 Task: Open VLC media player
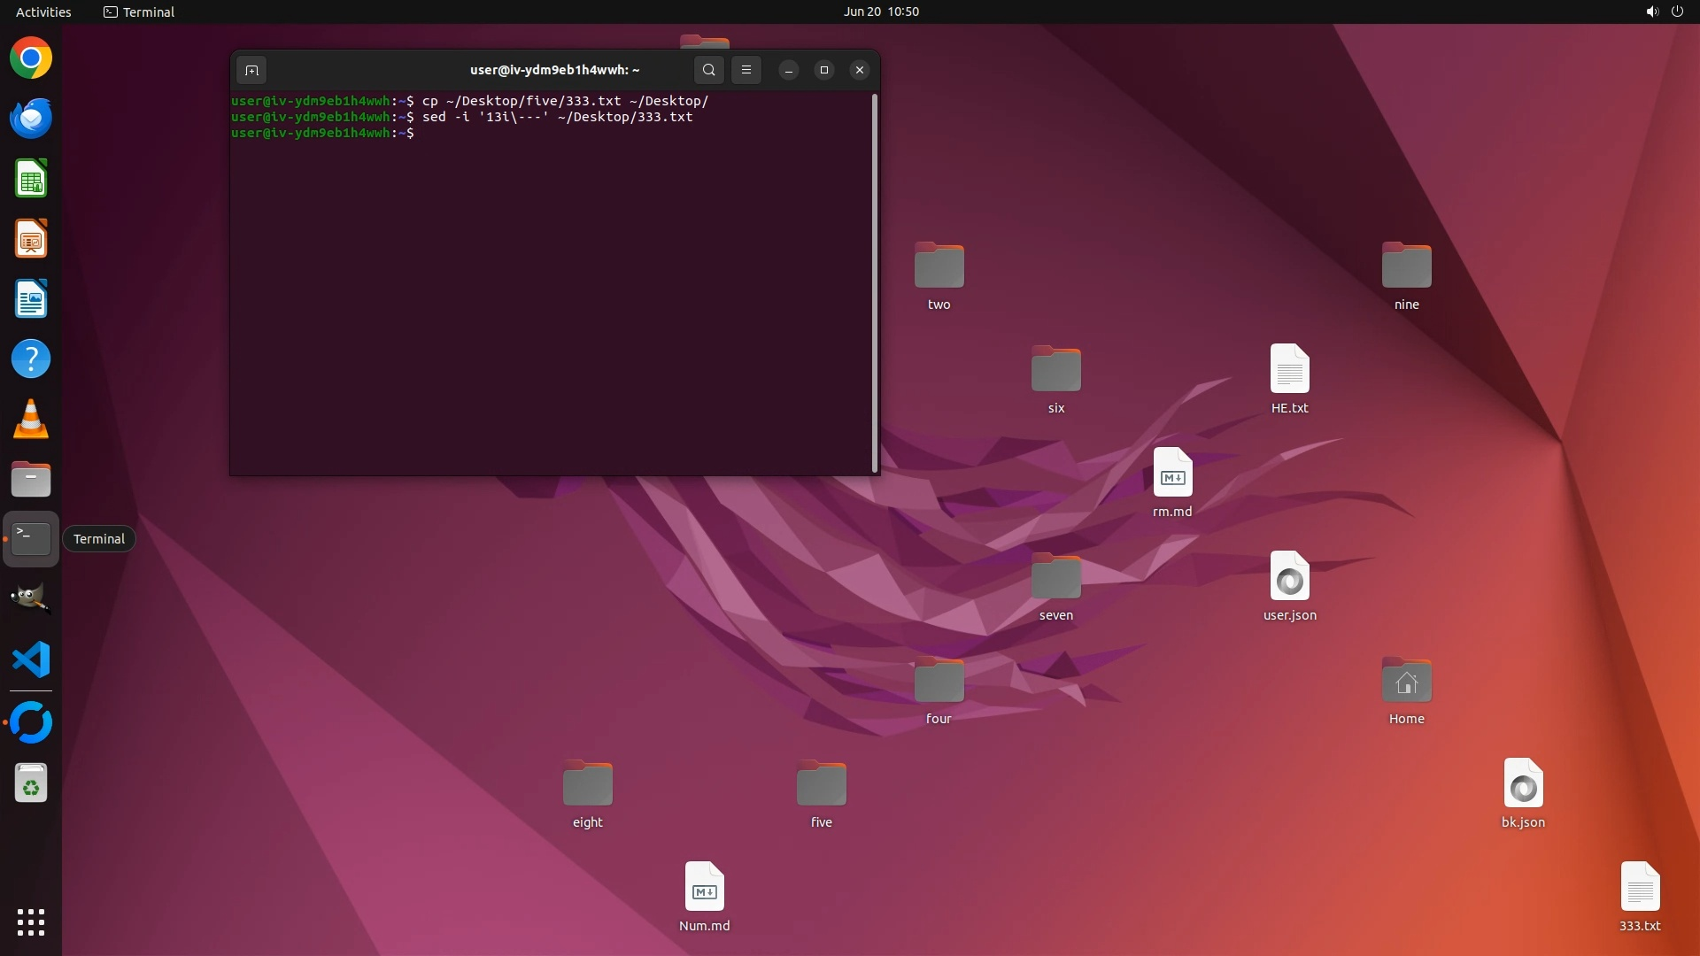[x=31, y=420]
